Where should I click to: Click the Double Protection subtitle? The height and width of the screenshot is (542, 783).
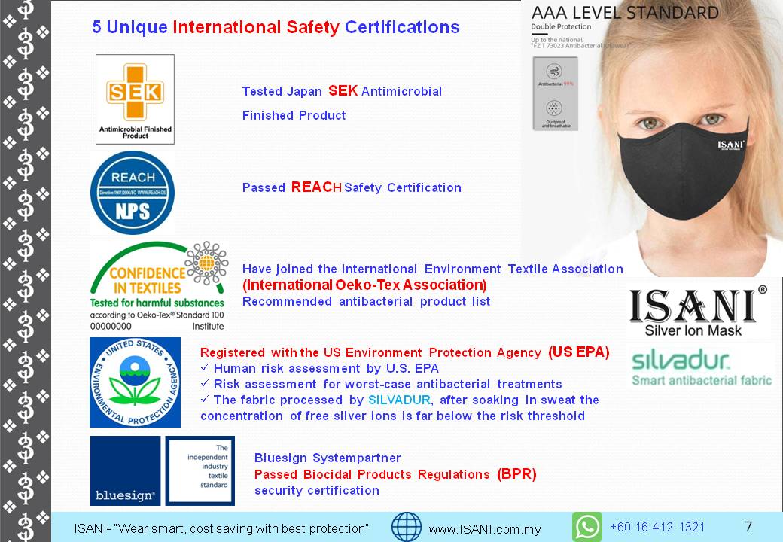tap(561, 27)
